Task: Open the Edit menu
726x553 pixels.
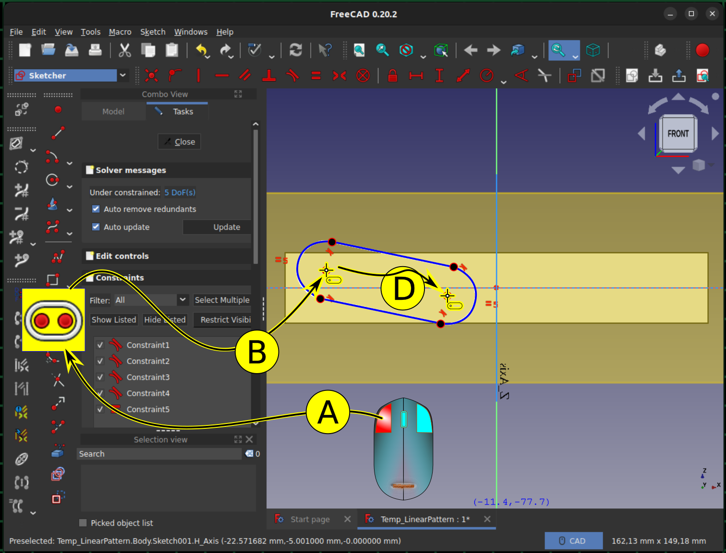Action: click(x=38, y=32)
